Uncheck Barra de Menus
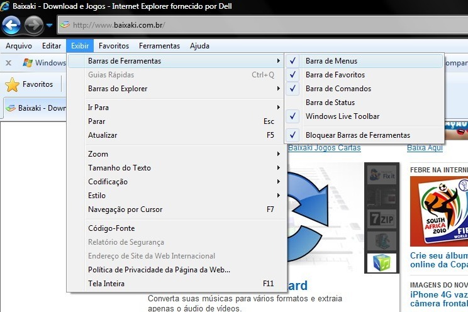468x312 pixels. pos(364,61)
